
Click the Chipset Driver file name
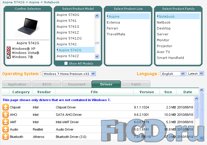click(66, 107)
